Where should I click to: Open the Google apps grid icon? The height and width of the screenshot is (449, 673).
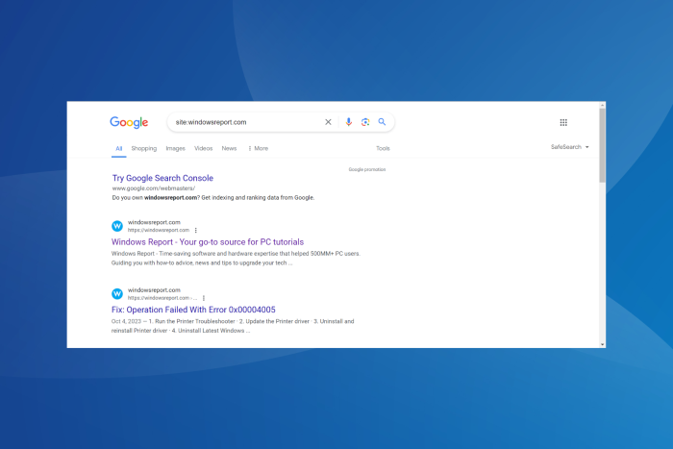point(563,123)
